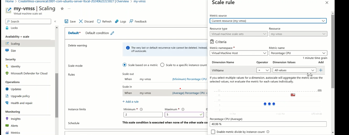The image size is (349, 135).
Task: Open Logs via its icon
Action: coord(117,22)
